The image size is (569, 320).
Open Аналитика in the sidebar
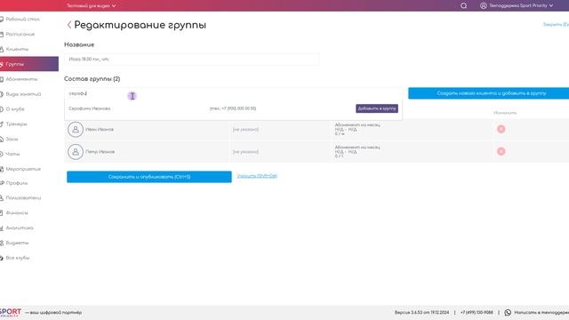click(20, 228)
